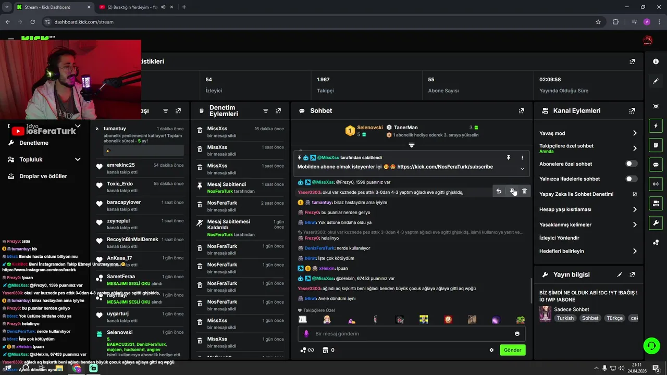The image size is (667, 375).
Task: Pop out the Denetim Eylemleri panel
Action: coord(278,111)
